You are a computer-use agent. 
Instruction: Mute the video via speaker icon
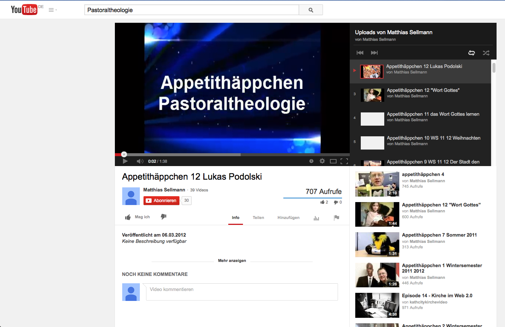coord(140,161)
